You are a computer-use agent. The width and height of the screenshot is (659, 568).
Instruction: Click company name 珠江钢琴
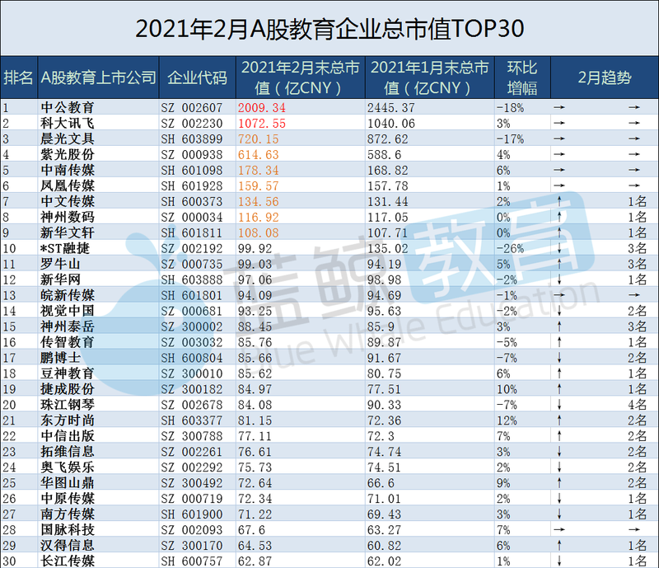[68, 405]
